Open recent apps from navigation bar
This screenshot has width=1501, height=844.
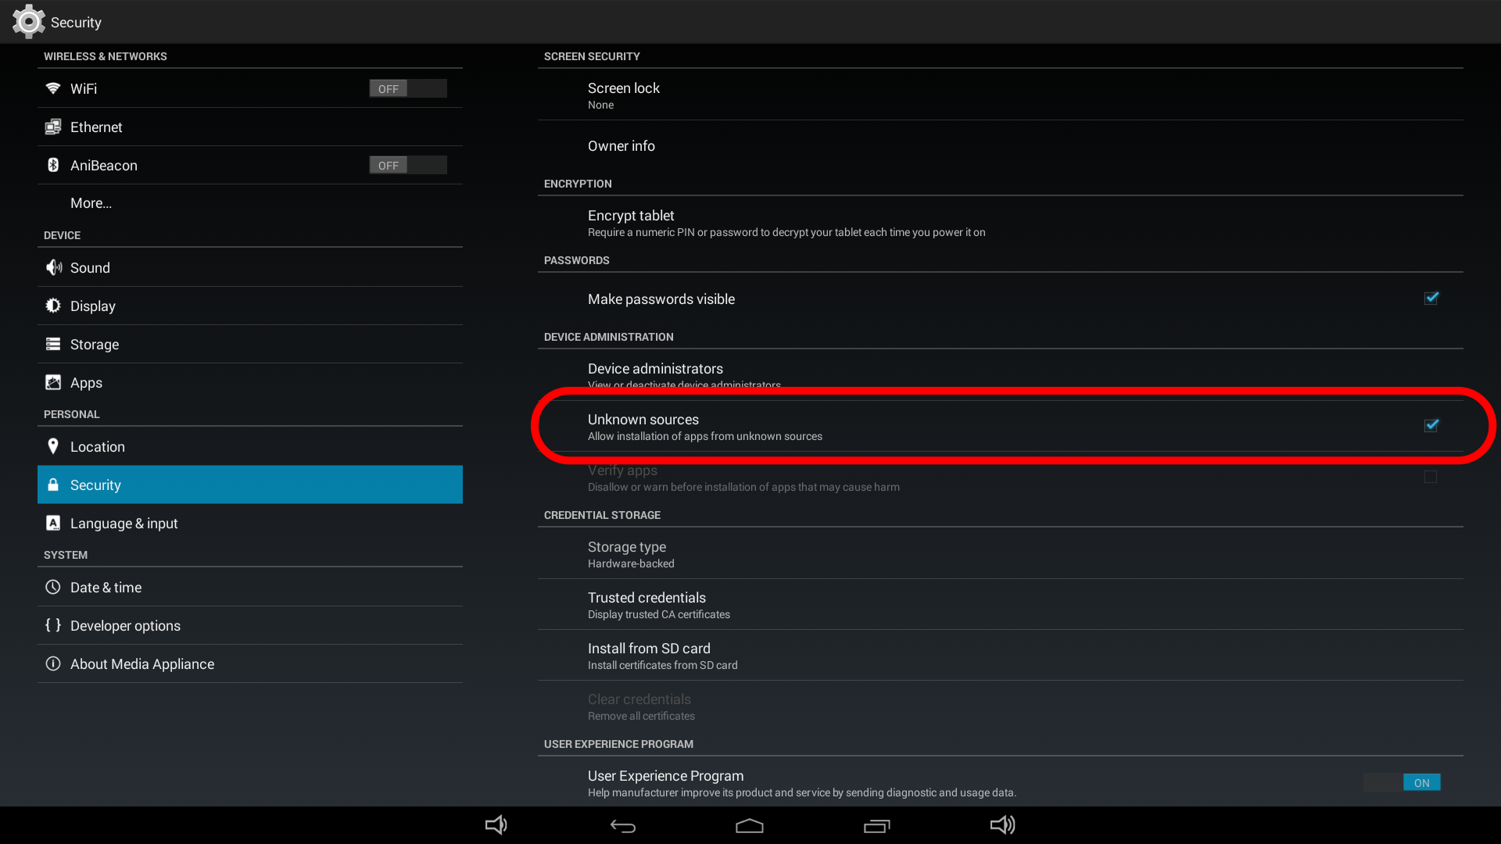point(876,826)
